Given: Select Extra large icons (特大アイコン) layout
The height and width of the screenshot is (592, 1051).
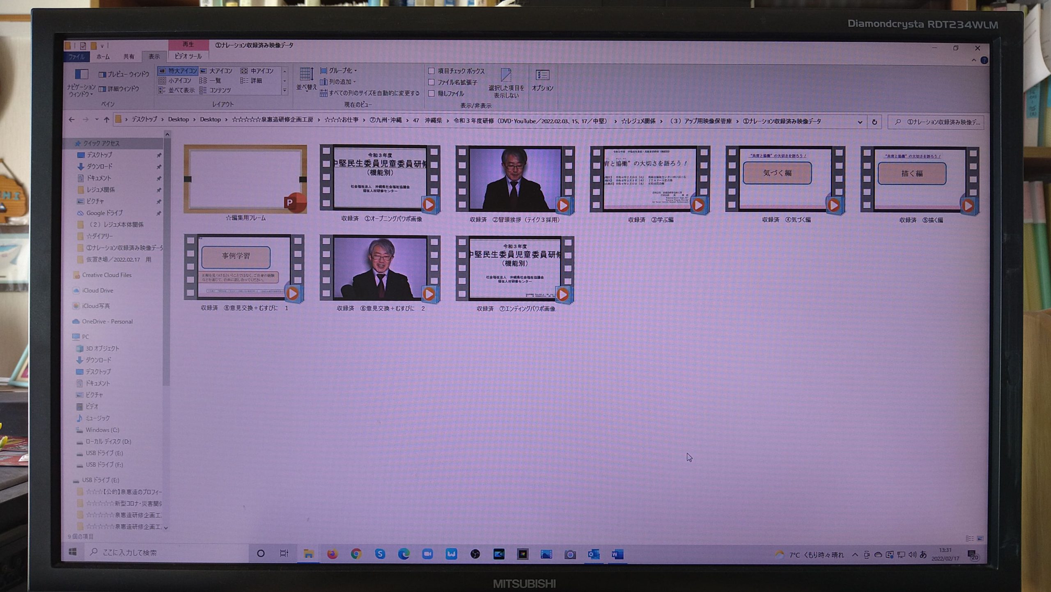Looking at the screenshot, I should tap(178, 71).
